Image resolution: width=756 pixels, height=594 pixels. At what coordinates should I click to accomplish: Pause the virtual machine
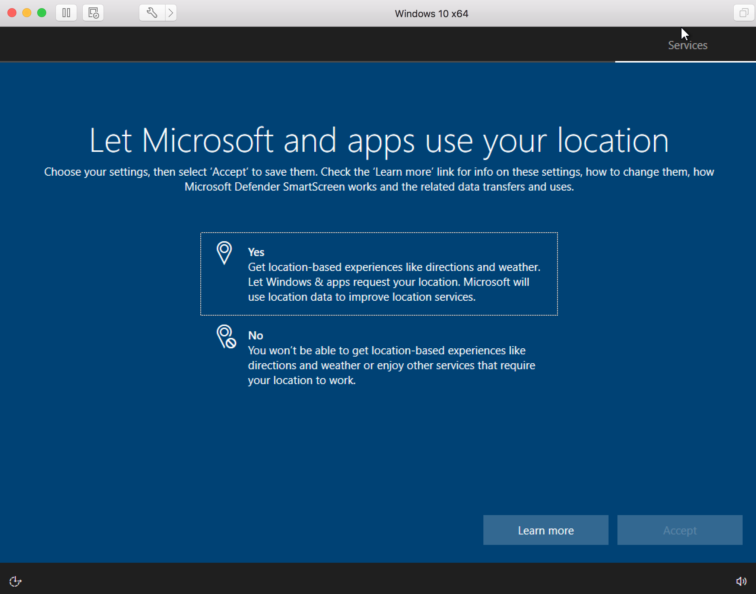pos(66,13)
